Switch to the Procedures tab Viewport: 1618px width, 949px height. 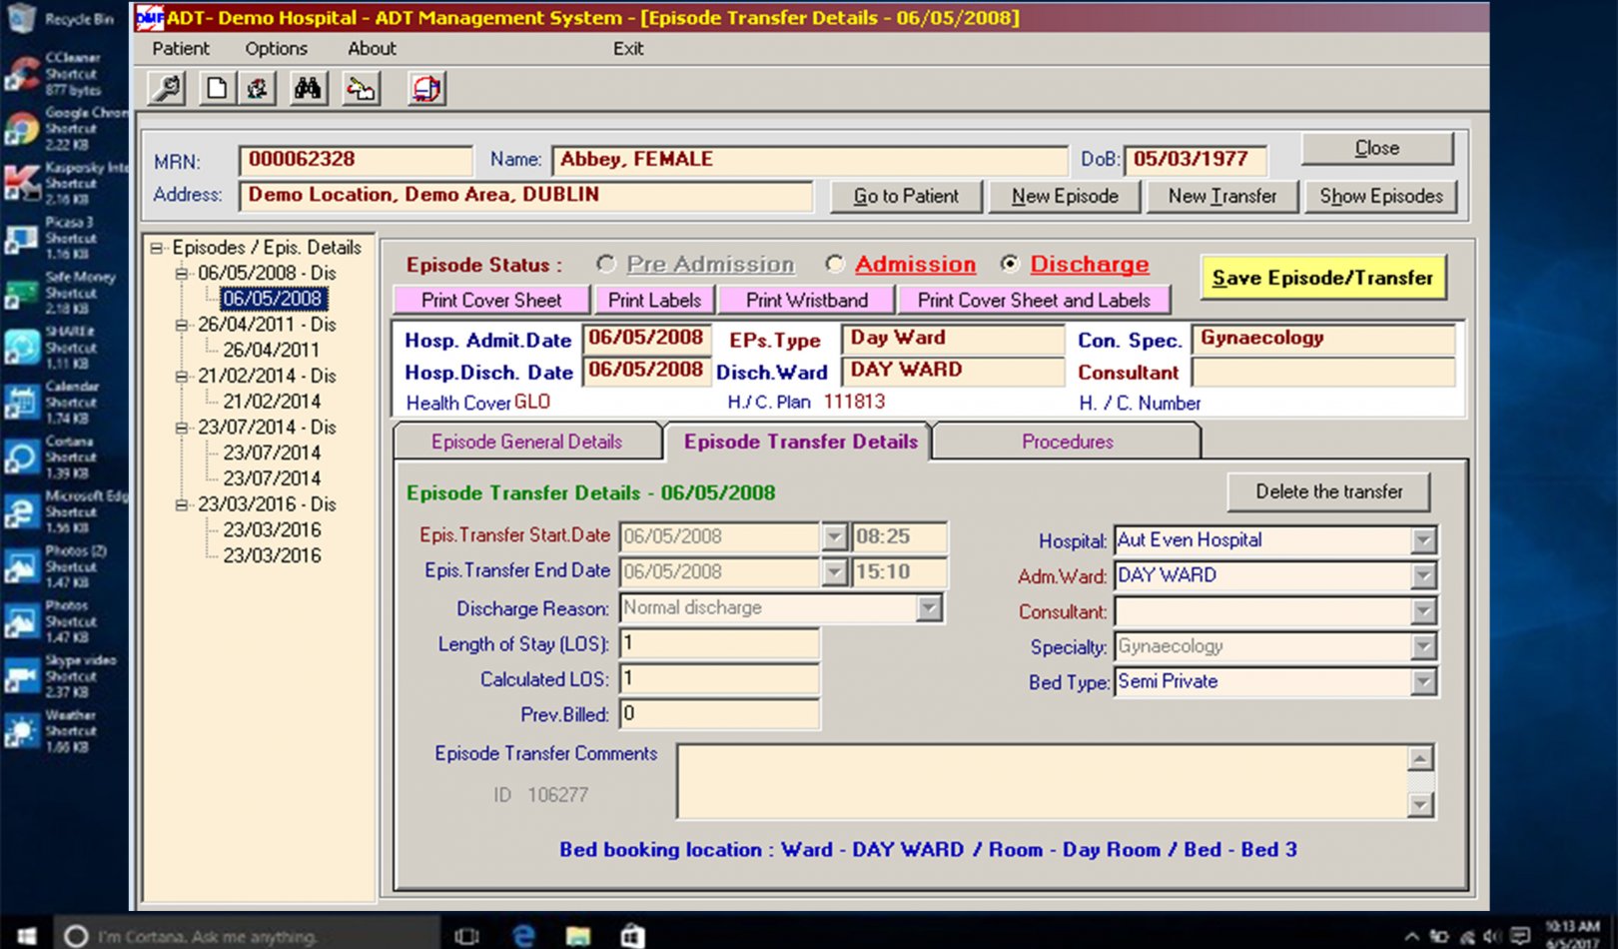tap(1067, 442)
